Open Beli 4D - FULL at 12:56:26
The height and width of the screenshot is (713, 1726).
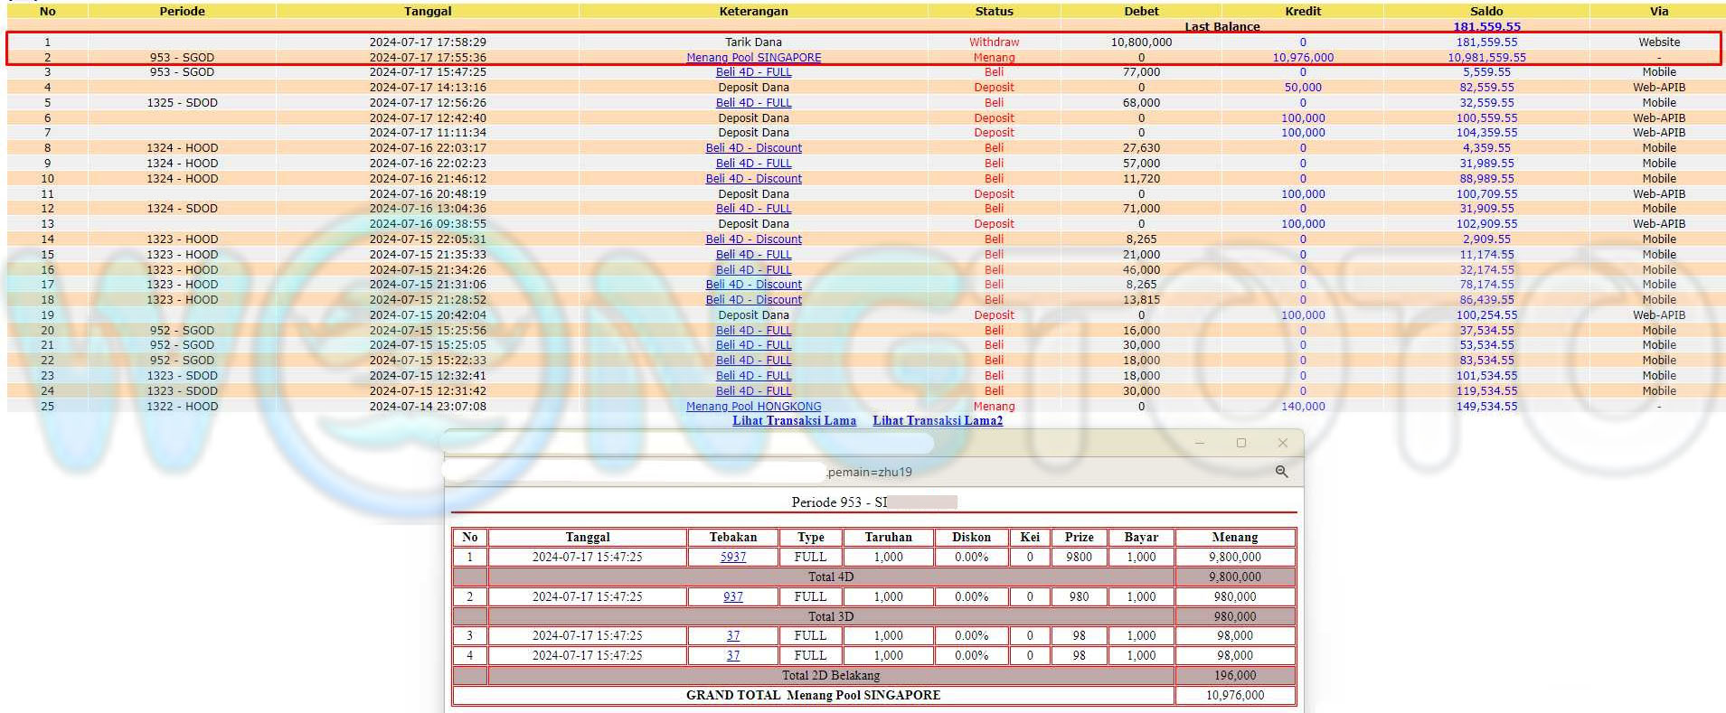[753, 103]
